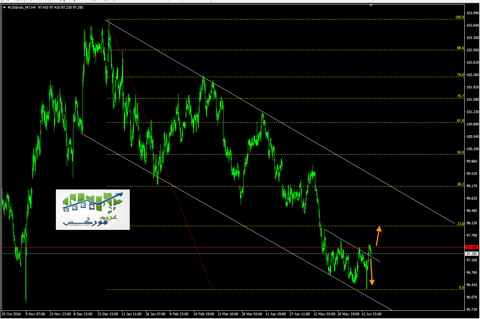Click the 96.760 price scale value
The height and width of the screenshot is (319, 480).
pos(472,272)
